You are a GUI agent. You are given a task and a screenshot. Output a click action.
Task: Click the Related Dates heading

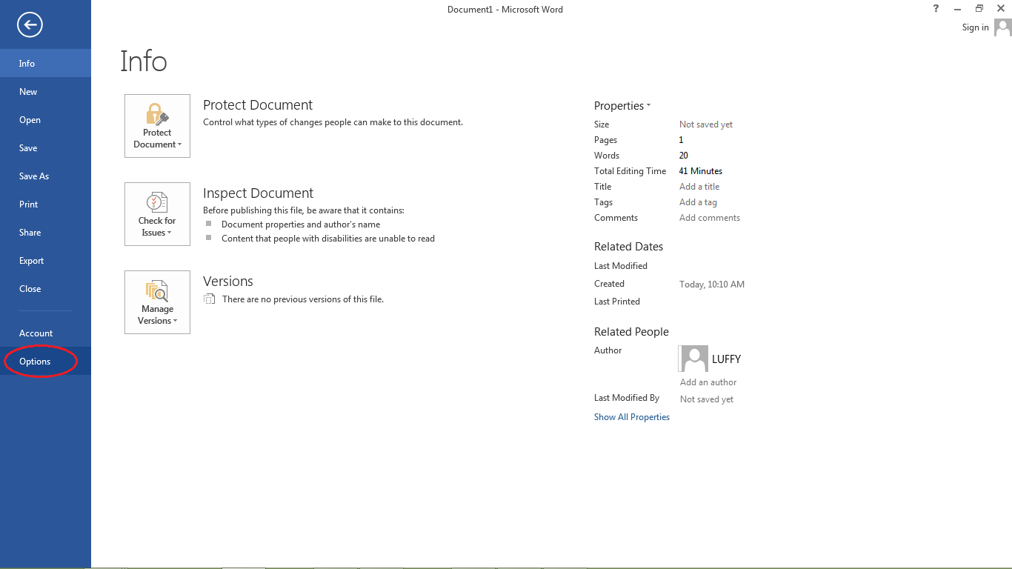point(628,247)
